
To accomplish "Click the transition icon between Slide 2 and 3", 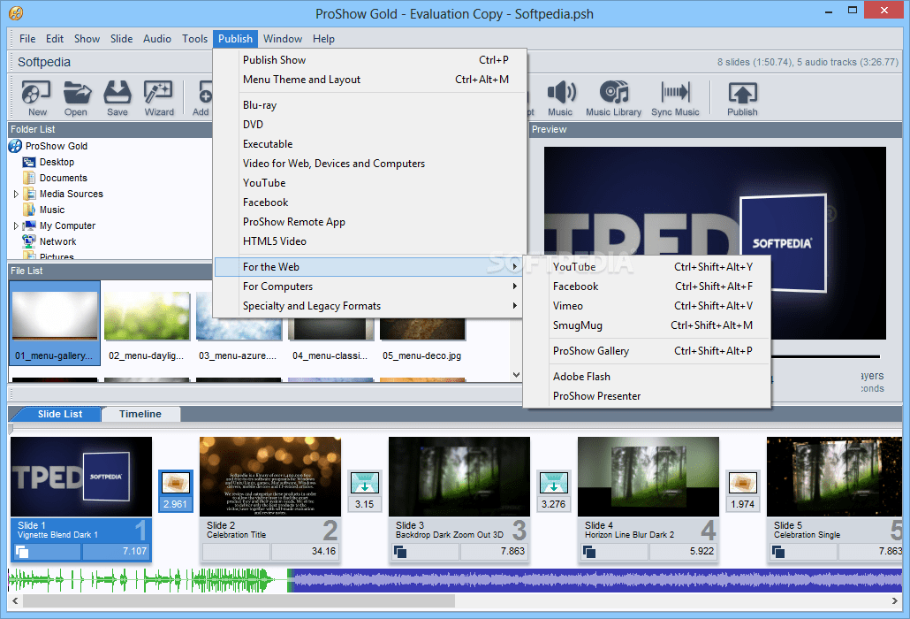I will [x=365, y=484].
